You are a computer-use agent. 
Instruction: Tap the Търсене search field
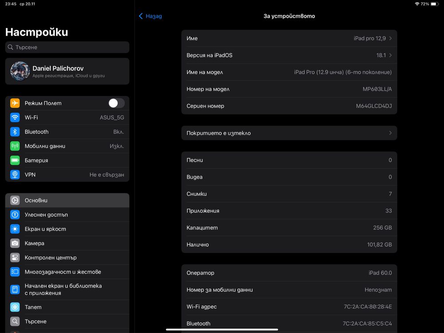67,47
